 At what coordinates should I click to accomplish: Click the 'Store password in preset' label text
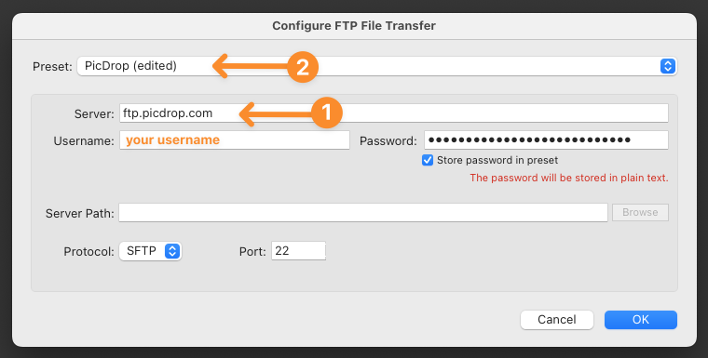(497, 160)
